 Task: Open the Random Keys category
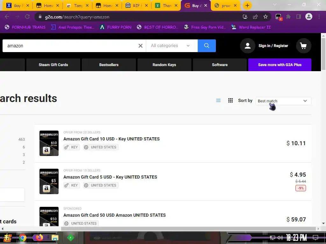click(x=164, y=65)
